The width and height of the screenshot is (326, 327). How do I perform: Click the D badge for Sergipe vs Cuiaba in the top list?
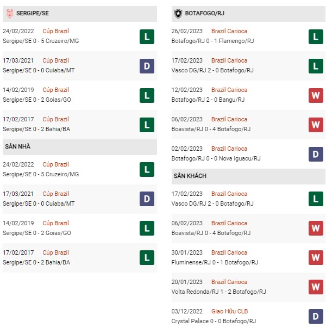[147, 66]
